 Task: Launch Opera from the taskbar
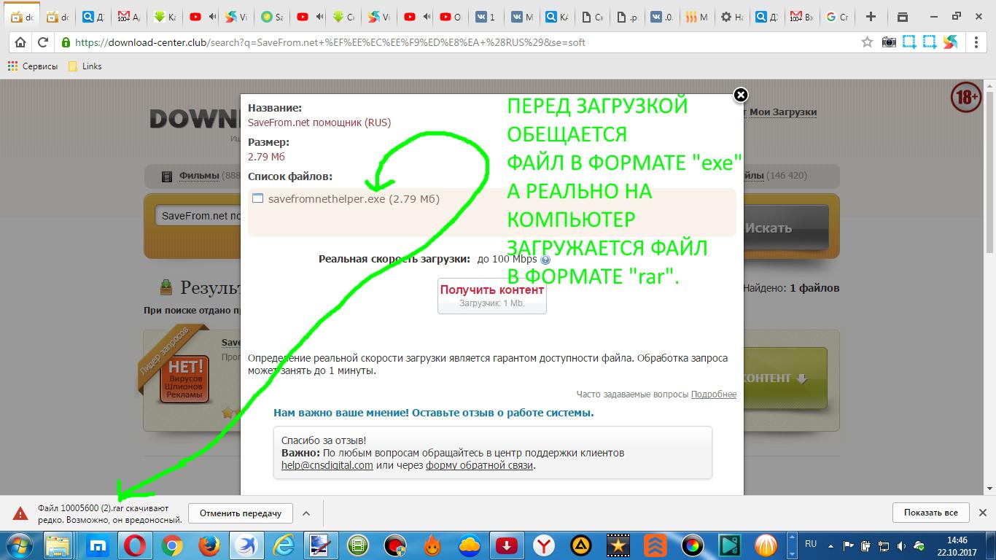[x=135, y=545]
